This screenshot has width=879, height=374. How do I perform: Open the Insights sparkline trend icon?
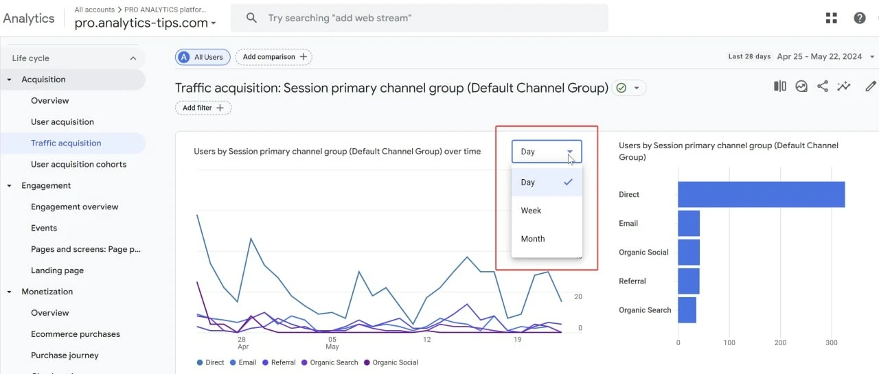[844, 86]
